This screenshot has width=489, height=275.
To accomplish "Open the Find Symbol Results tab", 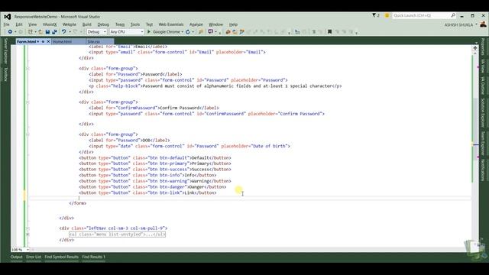I will pyautogui.click(x=61, y=257).
